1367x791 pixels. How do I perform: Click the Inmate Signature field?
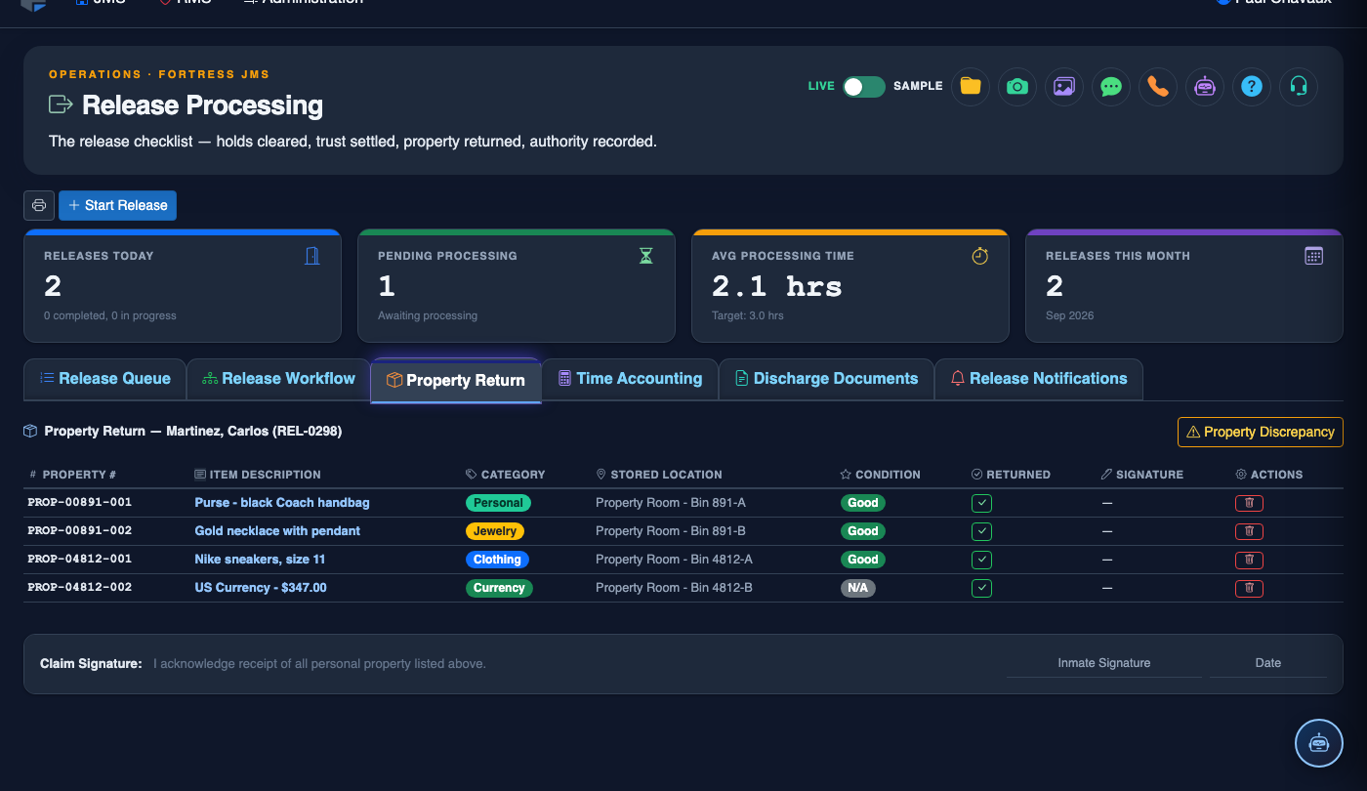[1104, 663]
